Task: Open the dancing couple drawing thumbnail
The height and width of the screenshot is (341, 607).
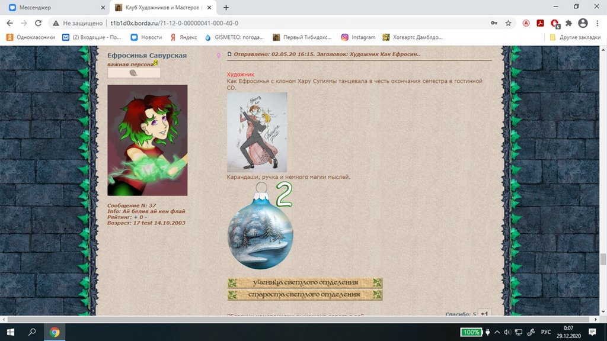Action: (257, 132)
